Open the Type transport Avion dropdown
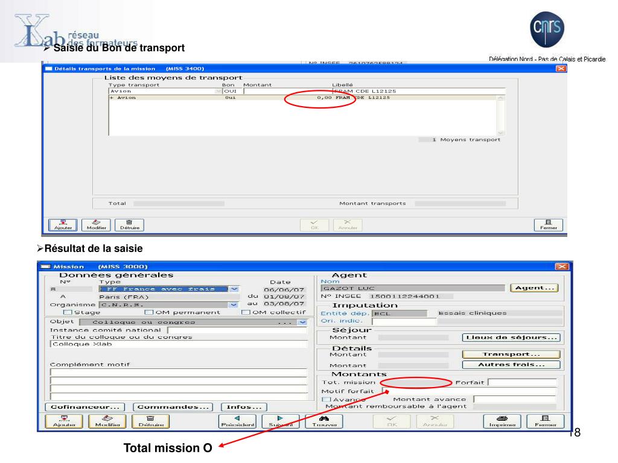 pyautogui.click(x=218, y=91)
